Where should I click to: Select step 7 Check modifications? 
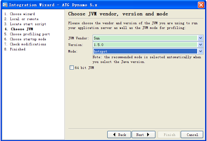coord(25,44)
